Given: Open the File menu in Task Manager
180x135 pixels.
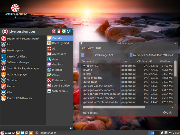Looking at the screenshot, I should click(83, 48).
